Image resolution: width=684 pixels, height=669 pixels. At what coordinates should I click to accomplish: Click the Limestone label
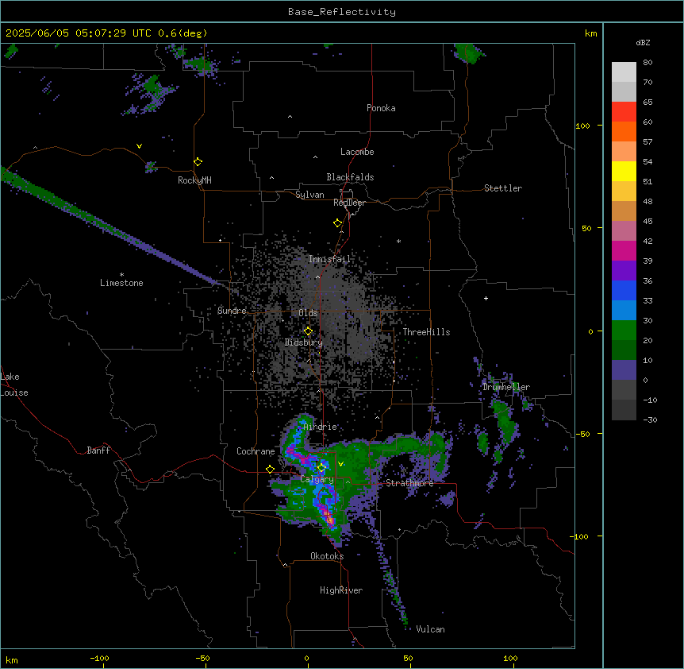coord(121,283)
